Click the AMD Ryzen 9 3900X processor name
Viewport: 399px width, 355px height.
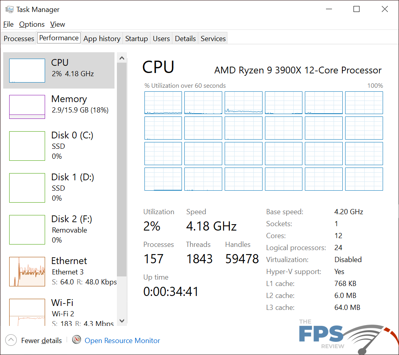pos(298,70)
